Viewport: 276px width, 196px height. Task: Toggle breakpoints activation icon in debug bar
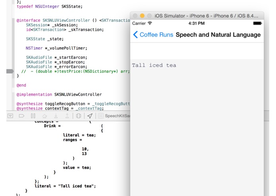[21, 116]
